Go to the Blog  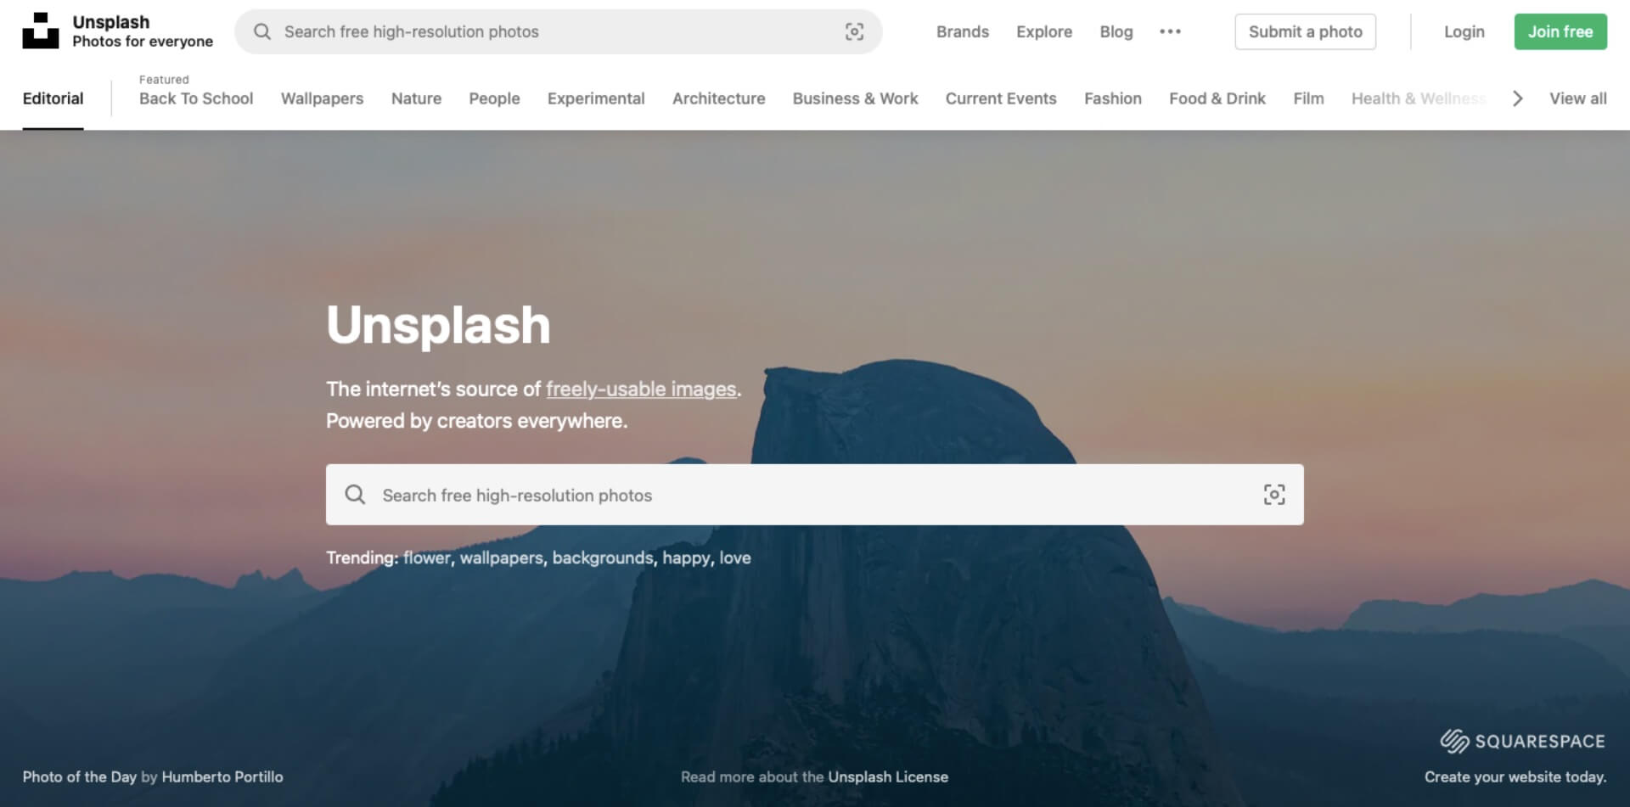coord(1116,31)
